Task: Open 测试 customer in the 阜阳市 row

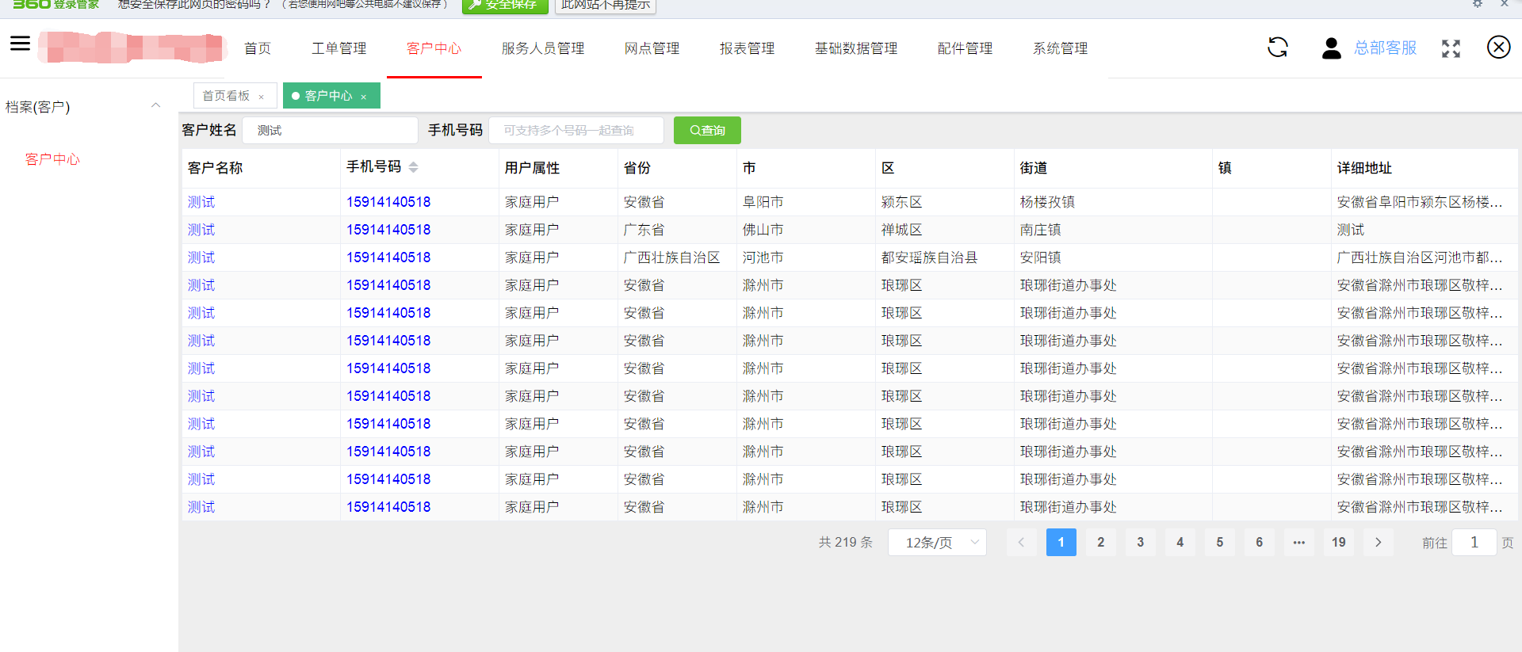Action: point(201,202)
